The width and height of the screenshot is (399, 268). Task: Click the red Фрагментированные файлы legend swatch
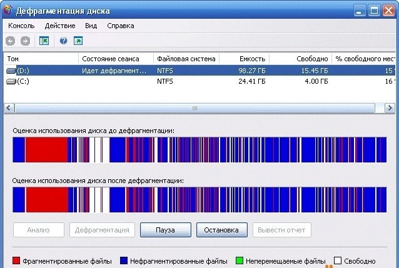[x=16, y=261]
